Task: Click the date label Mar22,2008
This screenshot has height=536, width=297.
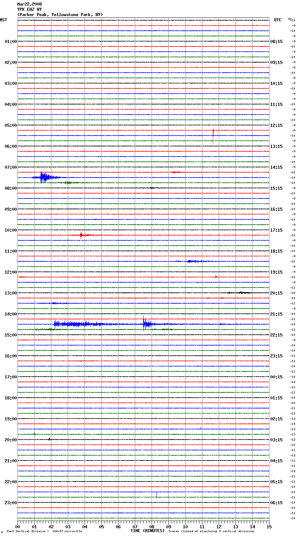Action: (x=29, y=4)
